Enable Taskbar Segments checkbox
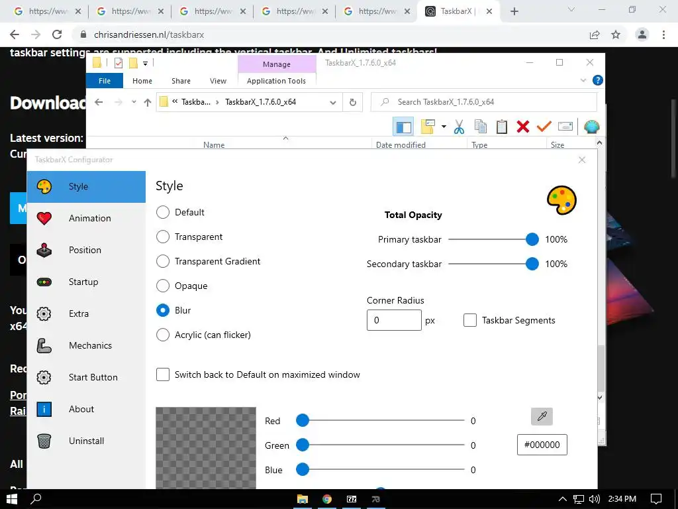The height and width of the screenshot is (509, 678). pos(470,320)
